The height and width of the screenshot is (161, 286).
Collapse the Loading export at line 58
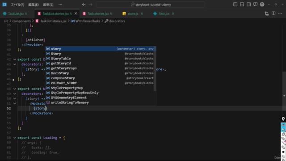pyautogui.click(x=15, y=138)
